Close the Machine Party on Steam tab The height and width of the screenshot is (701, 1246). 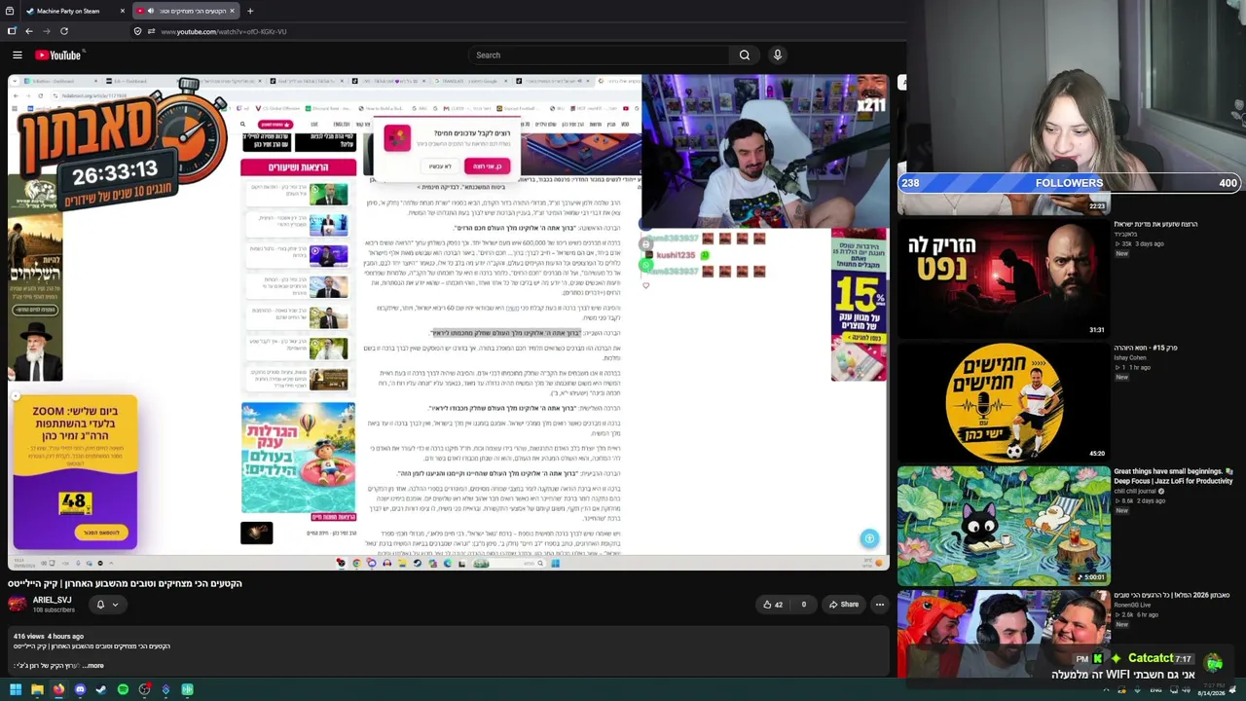[x=123, y=11]
